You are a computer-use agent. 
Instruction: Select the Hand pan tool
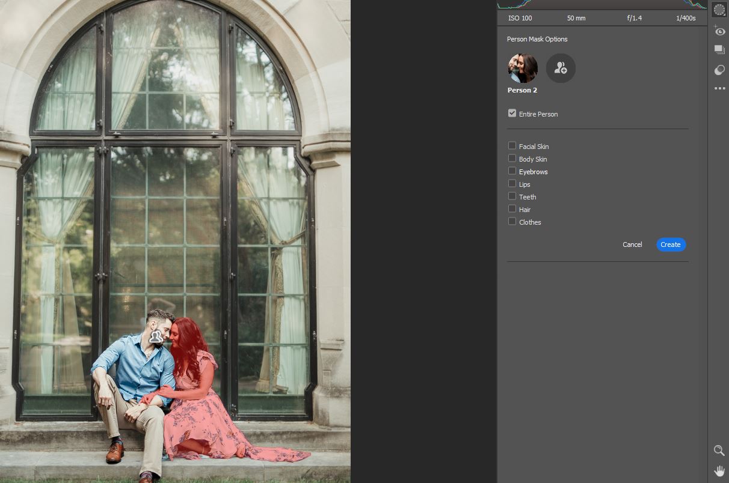[x=719, y=471]
